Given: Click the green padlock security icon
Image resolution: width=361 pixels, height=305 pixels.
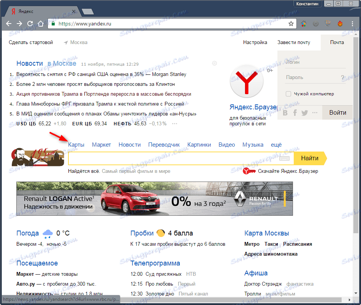Looking at the screenshot, I should 53,24.
